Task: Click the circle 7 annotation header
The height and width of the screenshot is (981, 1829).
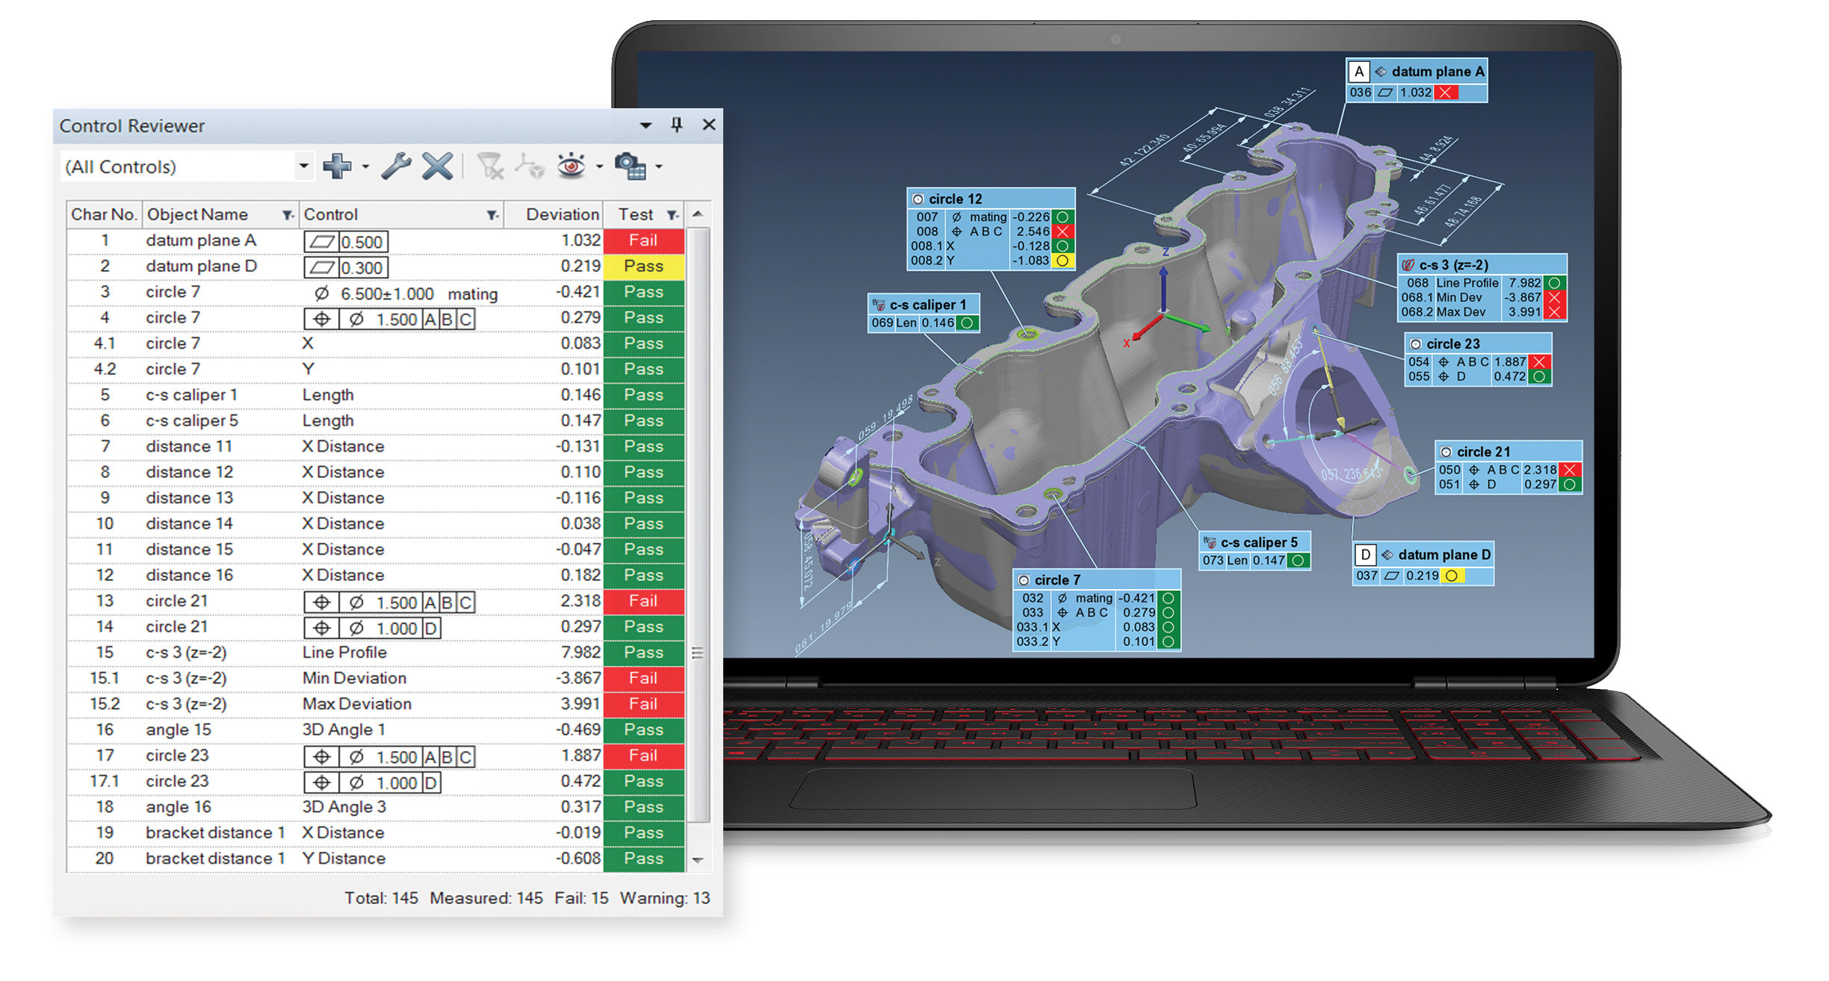Action: tap(1096, 580)
